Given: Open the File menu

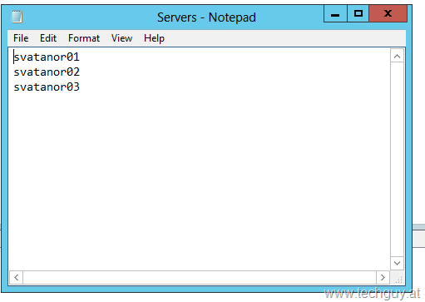Looking at the screenshot, I should (x=21, y=38).
